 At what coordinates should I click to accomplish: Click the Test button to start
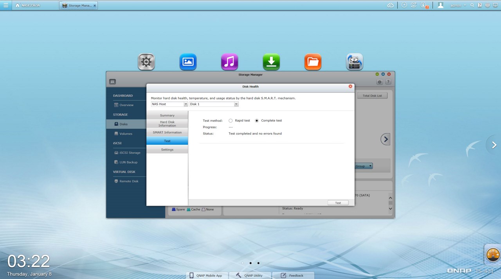[x=338, y=203]
